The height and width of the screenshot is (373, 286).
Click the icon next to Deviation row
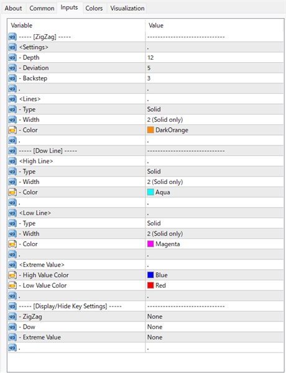point(12,68)
